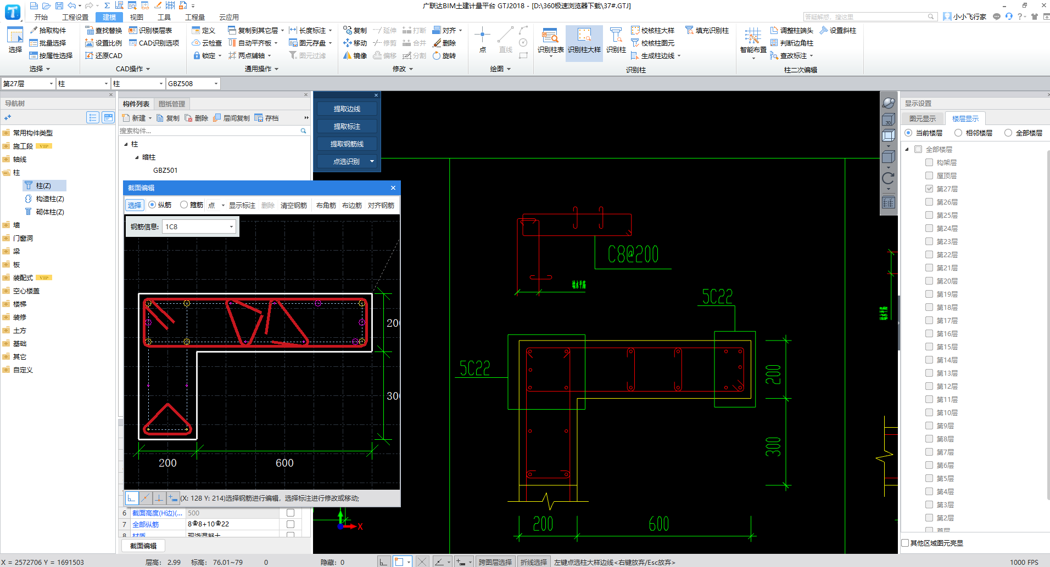1050x567 pixels.
Task: Click 调整柱端头 adjust column end
Action: [x=791, y=30]
